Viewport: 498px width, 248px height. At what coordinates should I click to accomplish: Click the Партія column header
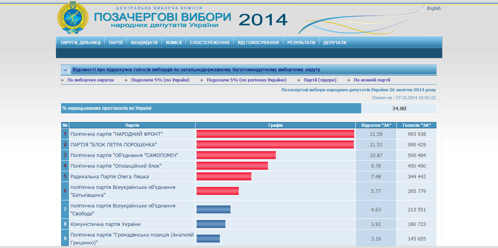coord(132,125)
